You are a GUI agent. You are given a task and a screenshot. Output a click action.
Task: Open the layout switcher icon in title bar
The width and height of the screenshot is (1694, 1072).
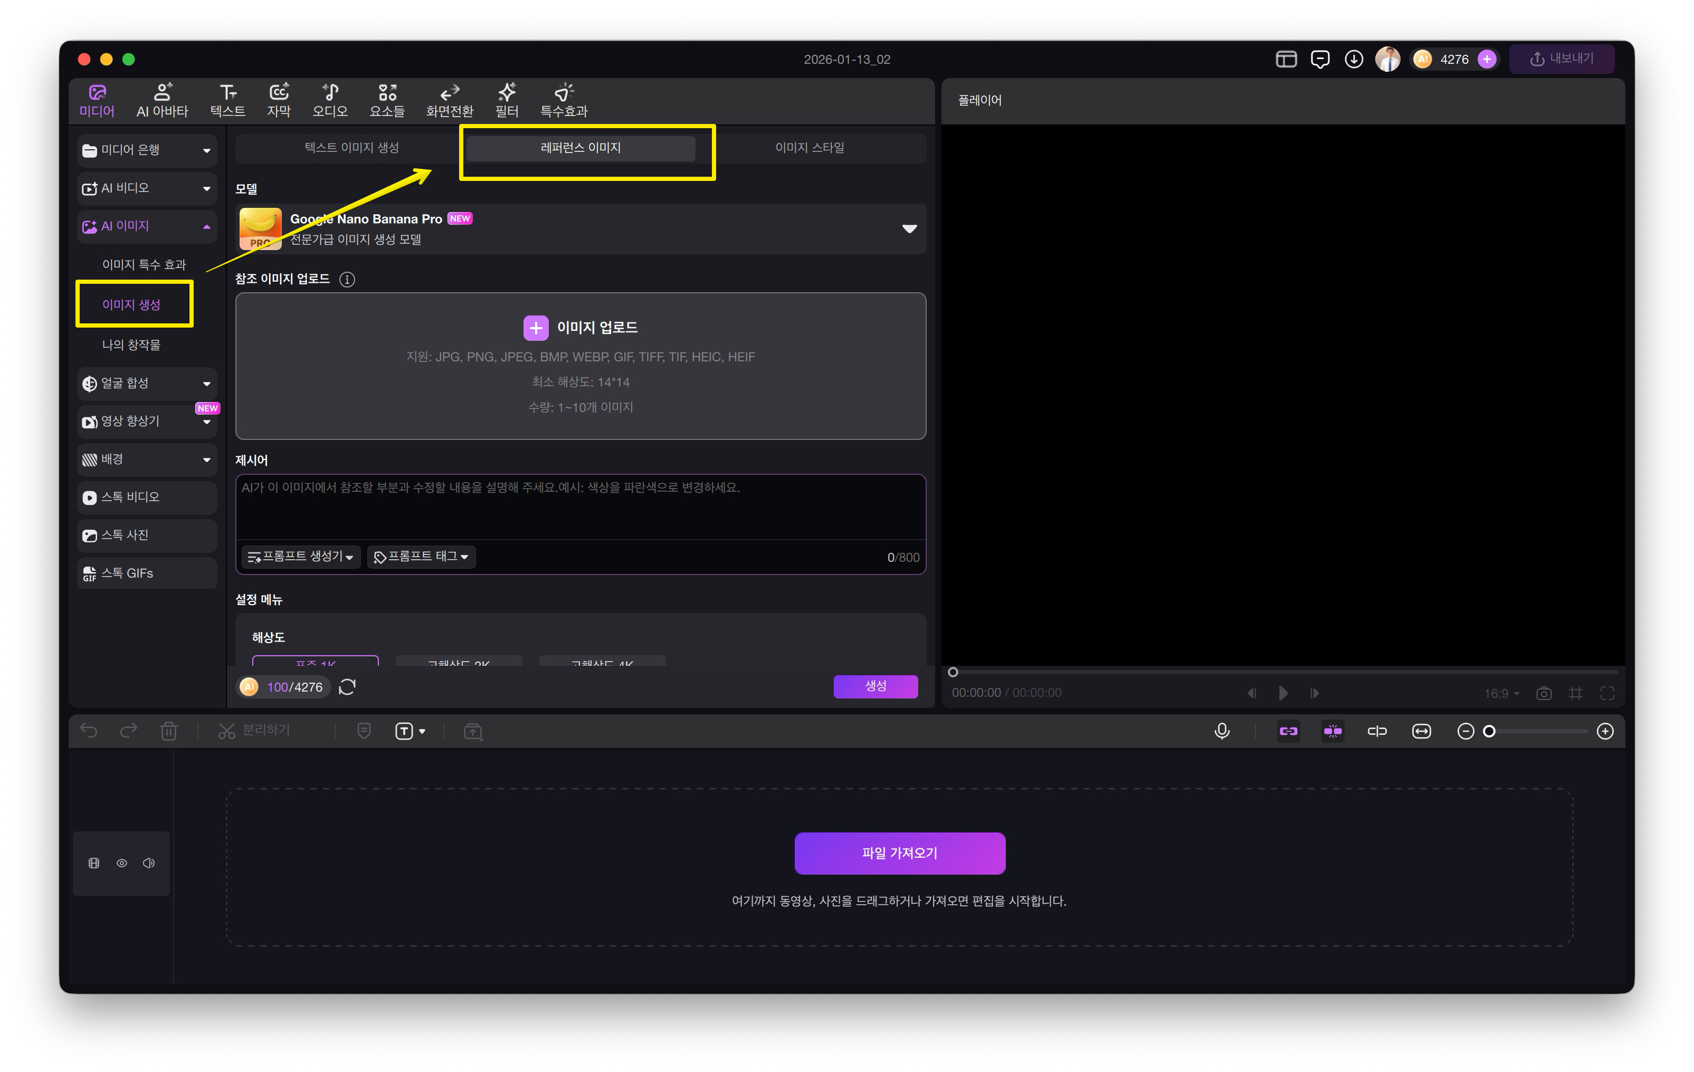[1286, 59]
